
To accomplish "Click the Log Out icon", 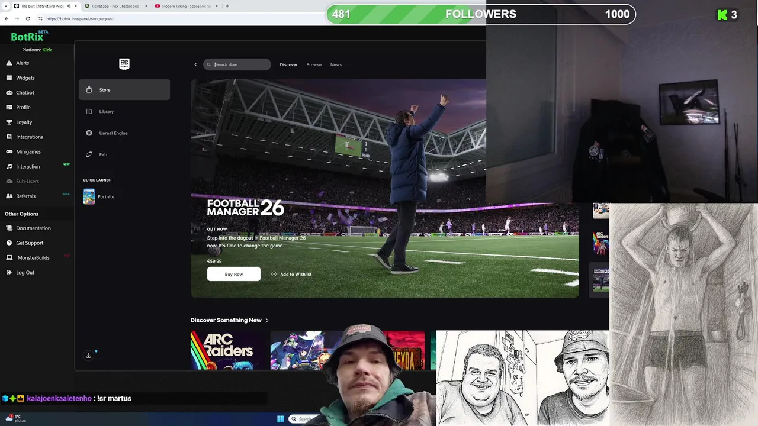I will [x=9, y=272].
